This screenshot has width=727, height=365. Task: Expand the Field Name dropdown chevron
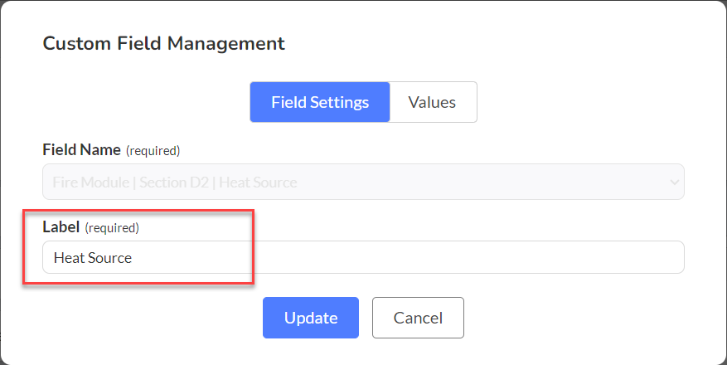[x=675, y=182]
